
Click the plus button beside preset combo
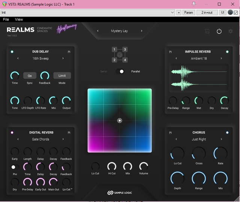[x=178, y=12]
